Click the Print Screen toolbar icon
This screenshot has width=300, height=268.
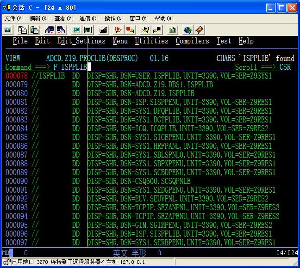click(x=7, y=30)
